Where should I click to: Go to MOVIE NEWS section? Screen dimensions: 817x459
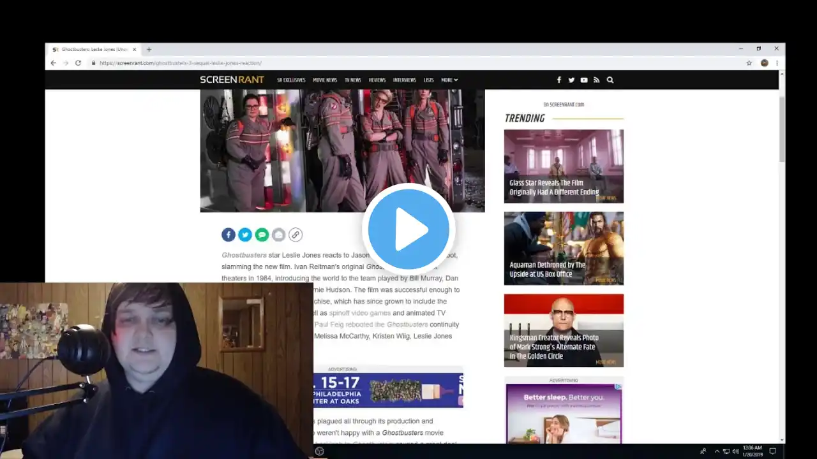(x=325, y=80)
